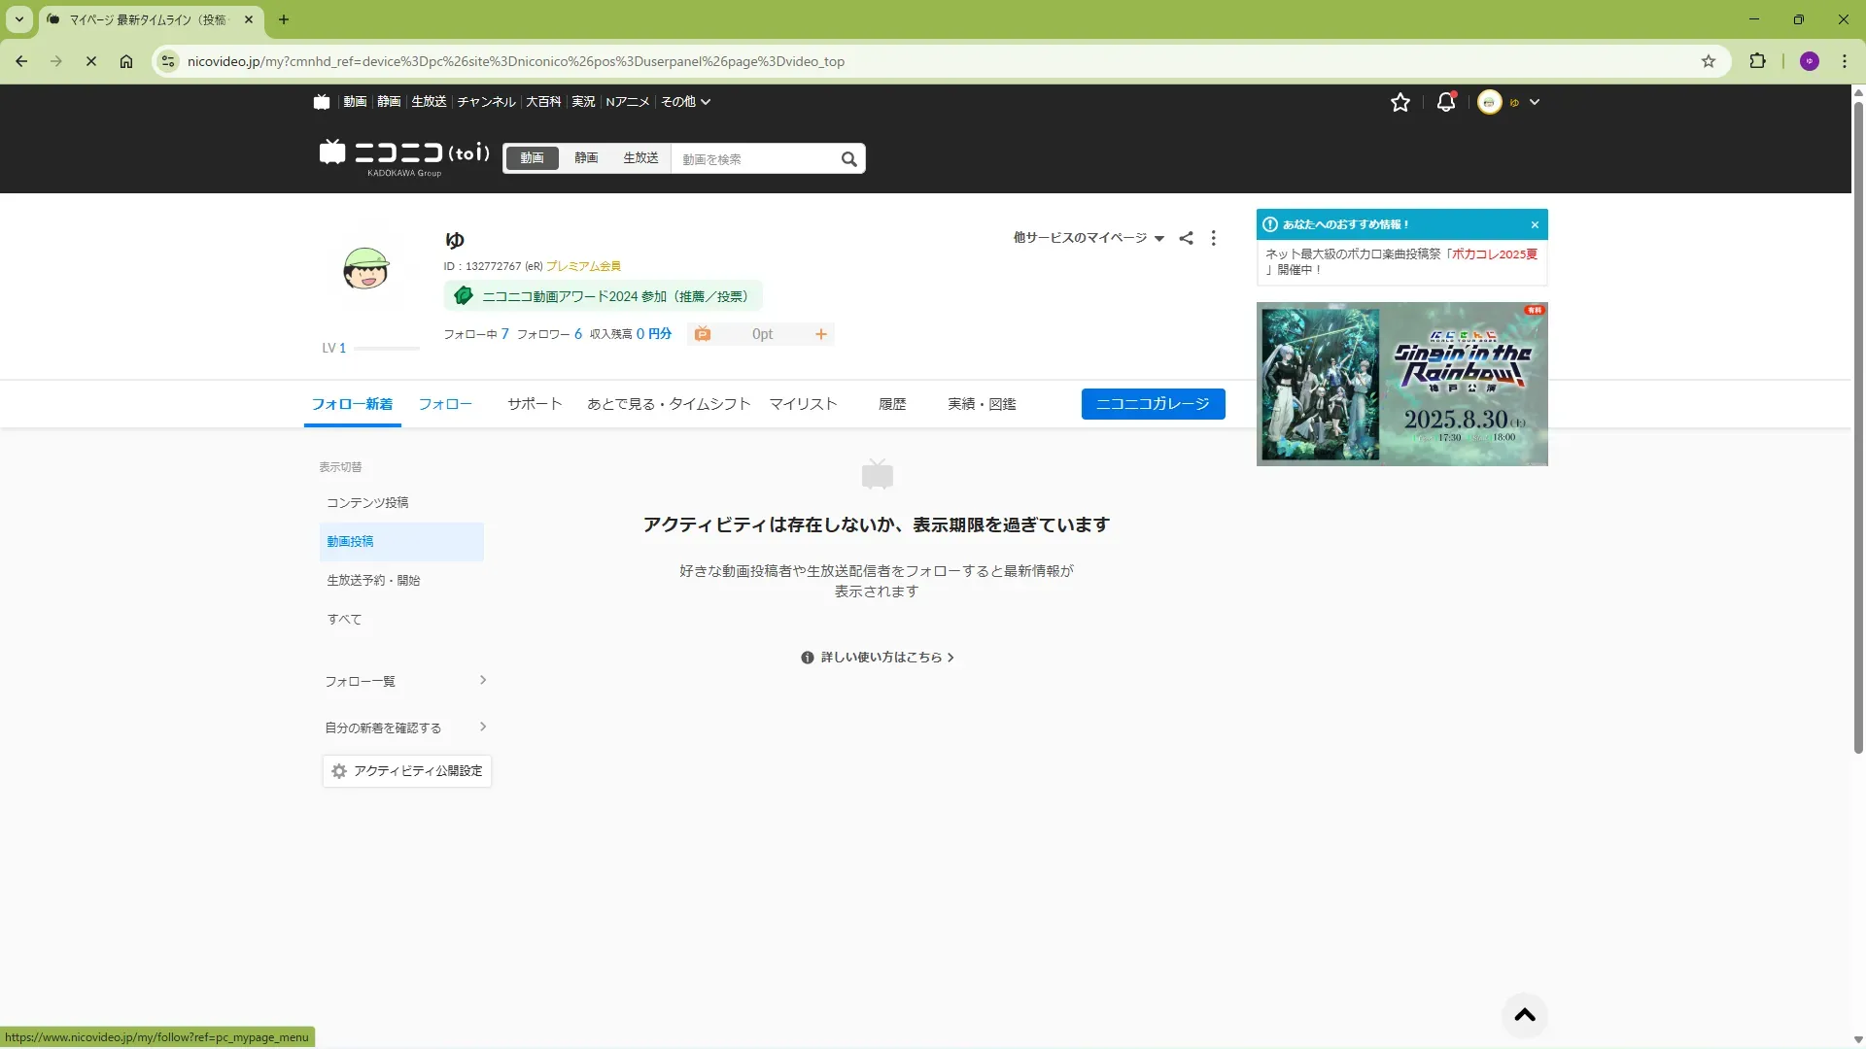Viewport: 1866px width, 1049px height.
Task: Click the orange plus to add points
Action: tap(820, 334)
